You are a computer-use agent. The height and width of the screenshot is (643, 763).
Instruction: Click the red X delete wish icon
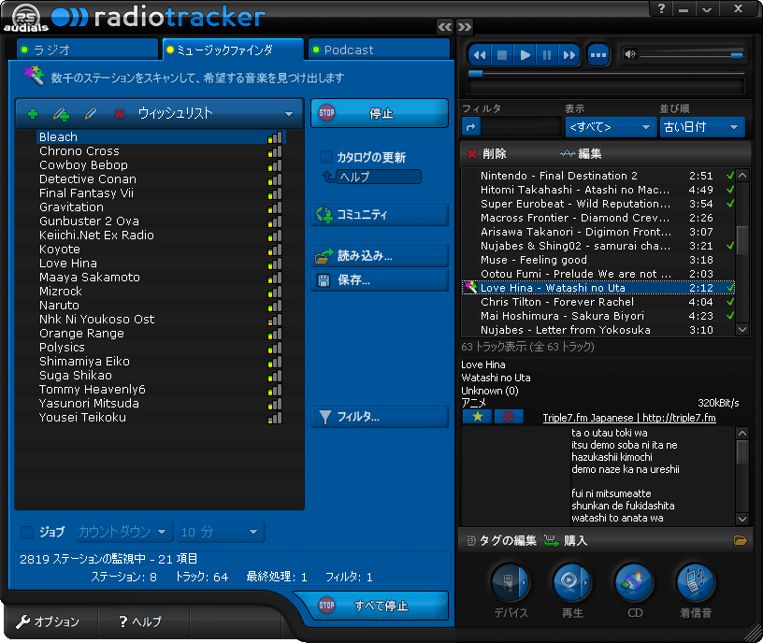(120, 114)
